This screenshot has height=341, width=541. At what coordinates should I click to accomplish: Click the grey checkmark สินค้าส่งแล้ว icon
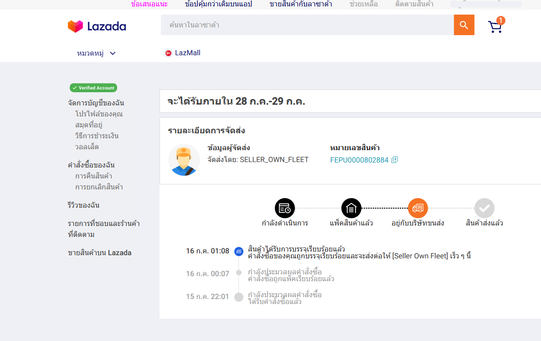click(484, 208)
